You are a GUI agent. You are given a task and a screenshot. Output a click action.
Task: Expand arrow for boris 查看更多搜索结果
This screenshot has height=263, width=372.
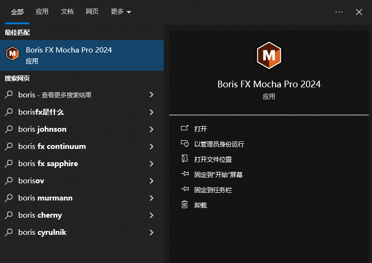151,95
